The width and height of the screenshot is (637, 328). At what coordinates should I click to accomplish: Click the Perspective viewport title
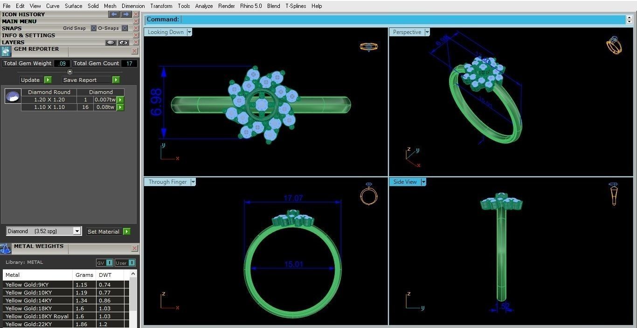pyautogui.click(x=407, y=32)
